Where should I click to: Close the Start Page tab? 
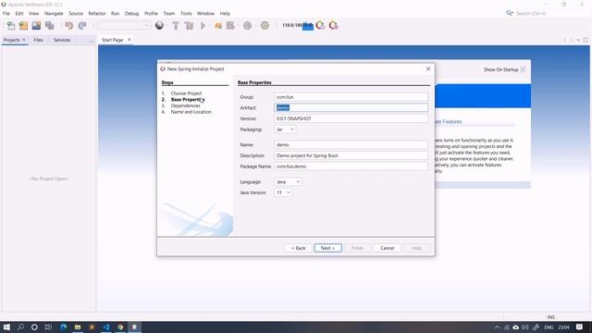pos(129,40)
